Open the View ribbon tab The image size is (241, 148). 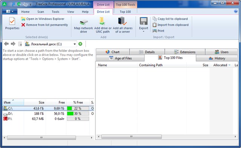coord(70,12)
